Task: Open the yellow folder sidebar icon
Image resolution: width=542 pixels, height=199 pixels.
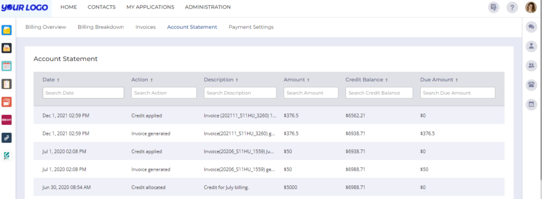Action: tap(6, 30)
